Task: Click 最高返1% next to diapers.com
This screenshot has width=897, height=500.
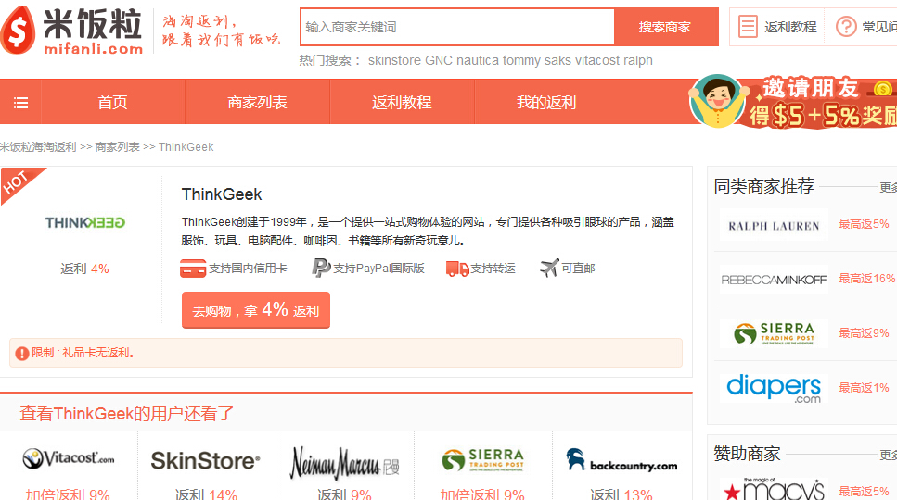Action: pos(864,388)
